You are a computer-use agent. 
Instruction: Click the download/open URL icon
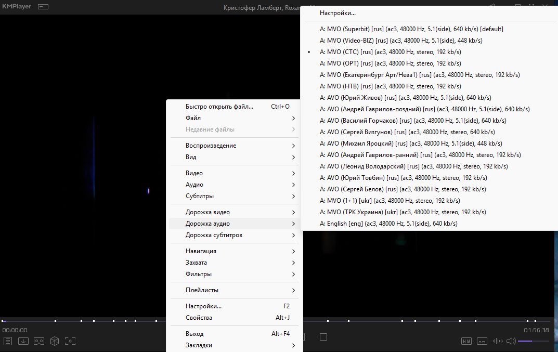point(23,341)
